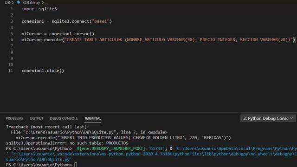This screenshot has height=167, width=297.
Task: Click the CREATE TABLE ARTICULOS string
Action: [x=179, y=40]
